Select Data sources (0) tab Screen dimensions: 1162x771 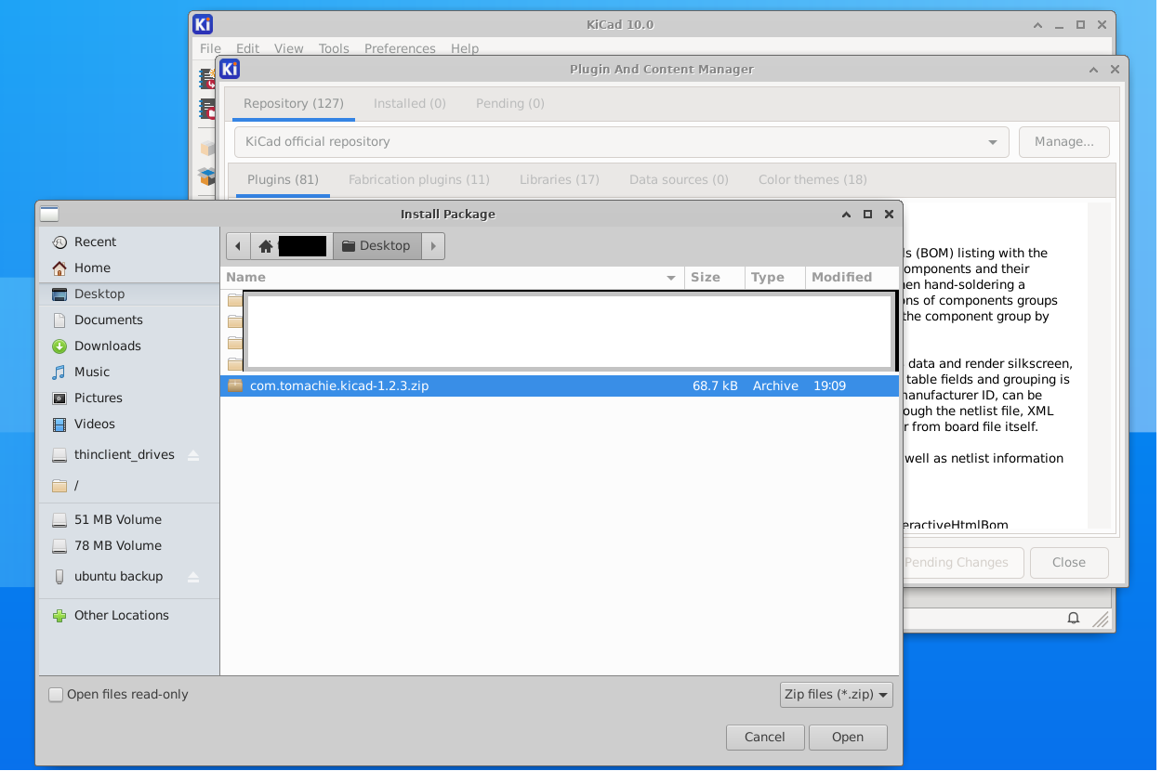coord(679,179)
